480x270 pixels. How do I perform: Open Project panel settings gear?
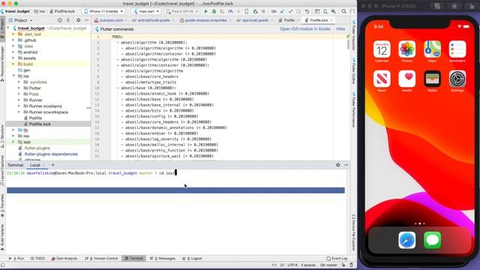78,20
